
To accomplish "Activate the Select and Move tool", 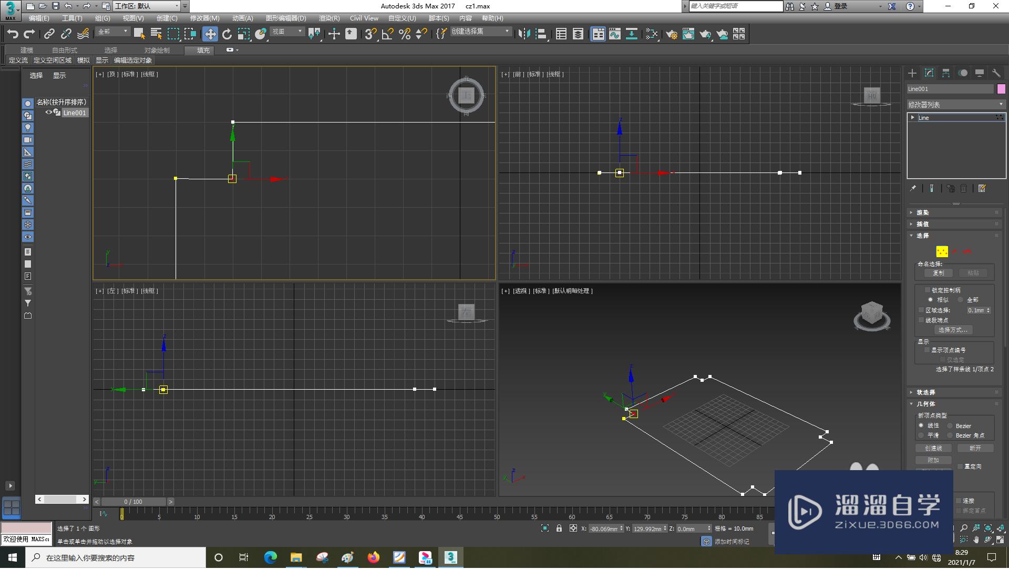I will tap(210, 34).
